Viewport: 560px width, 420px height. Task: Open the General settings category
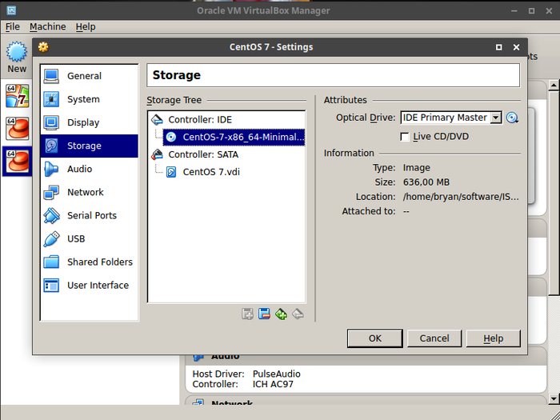(89, 76)
